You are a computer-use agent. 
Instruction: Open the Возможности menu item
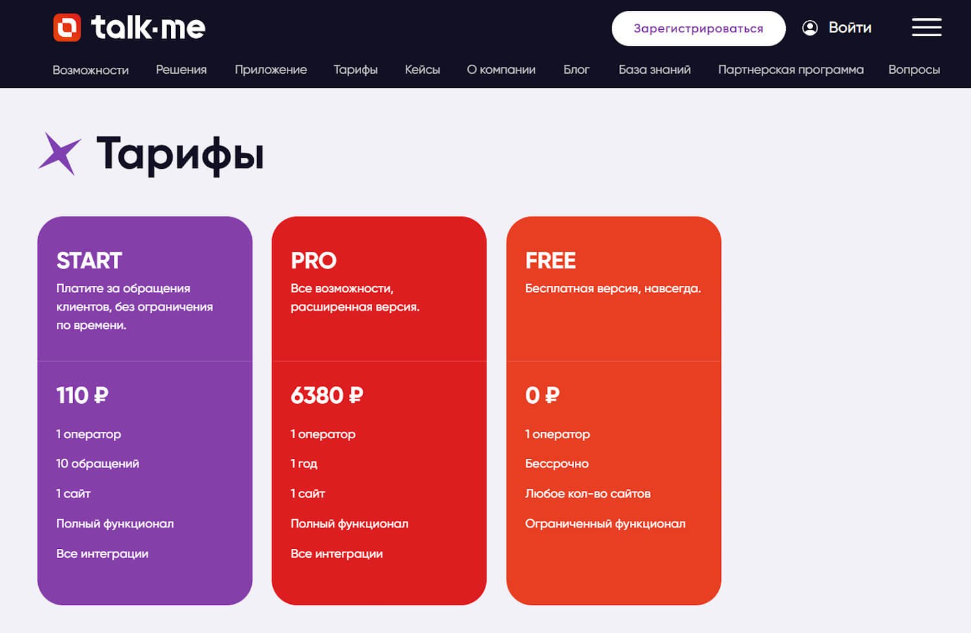click(x=91, y=70)
